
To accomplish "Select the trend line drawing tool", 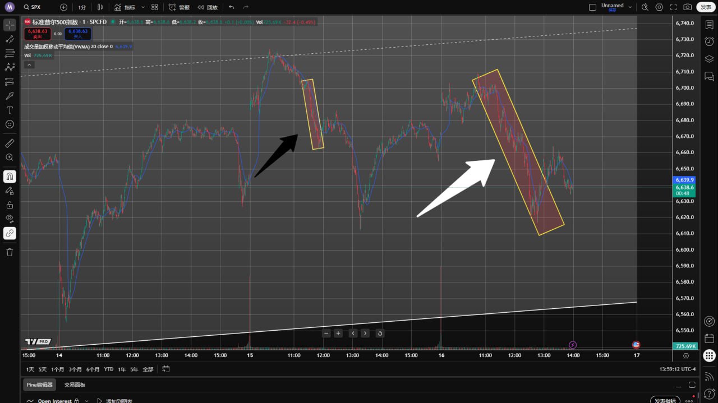I will coord(10,40).
